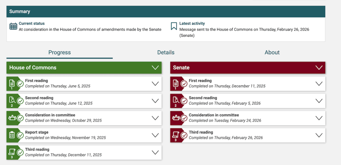341x165 pixels.
Task: Click red checkmark on Senate First reading
Action: [184, 84]
